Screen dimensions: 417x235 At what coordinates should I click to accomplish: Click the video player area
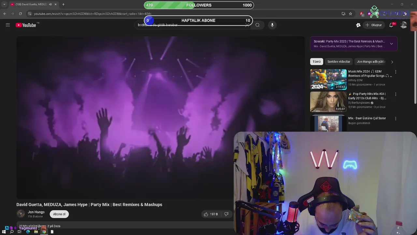tap(161, 117)
